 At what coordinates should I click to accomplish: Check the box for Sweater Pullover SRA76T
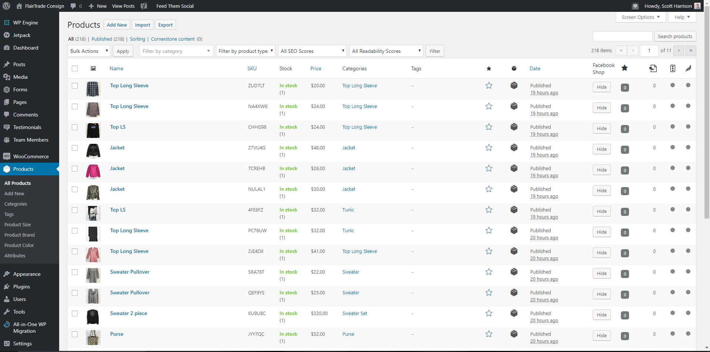tap(75, 272)
